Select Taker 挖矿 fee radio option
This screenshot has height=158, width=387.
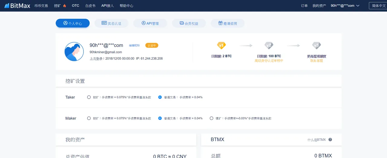[89, 97]
